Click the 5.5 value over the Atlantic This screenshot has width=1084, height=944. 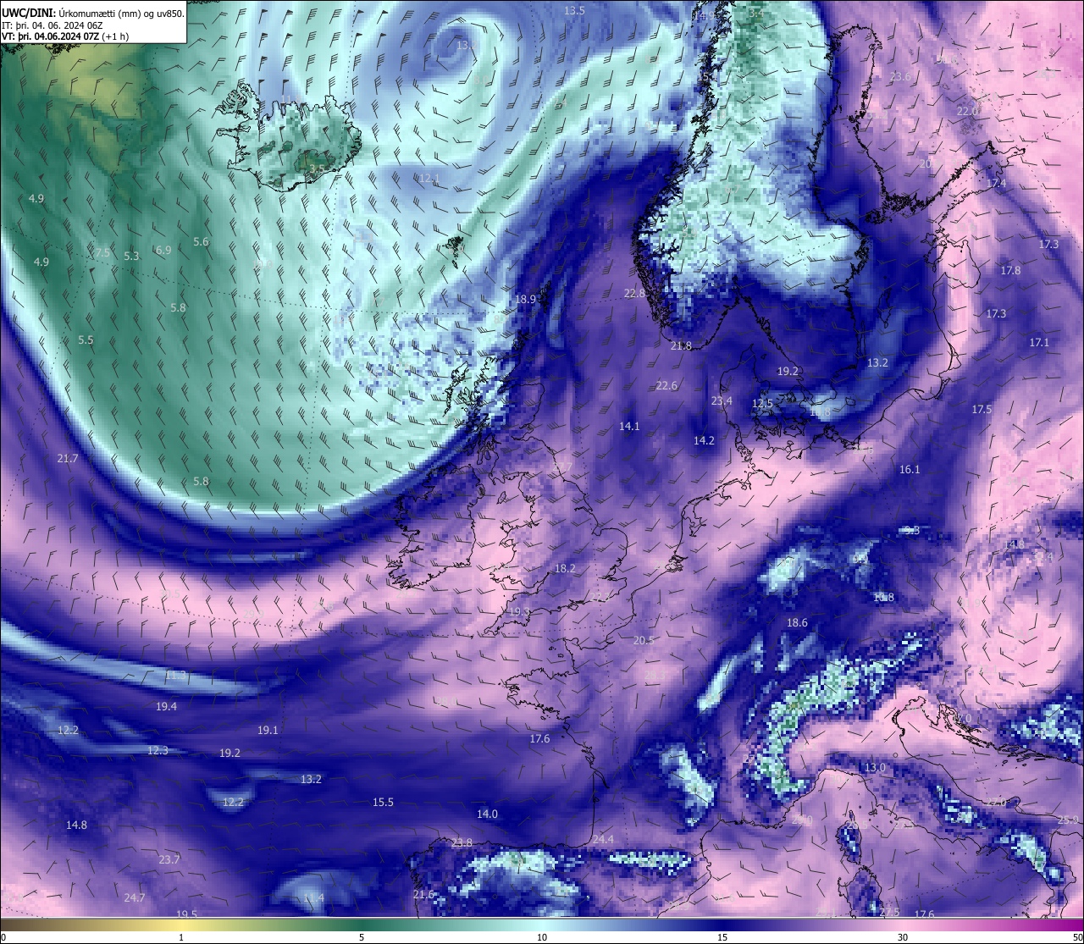coord(86,340)
